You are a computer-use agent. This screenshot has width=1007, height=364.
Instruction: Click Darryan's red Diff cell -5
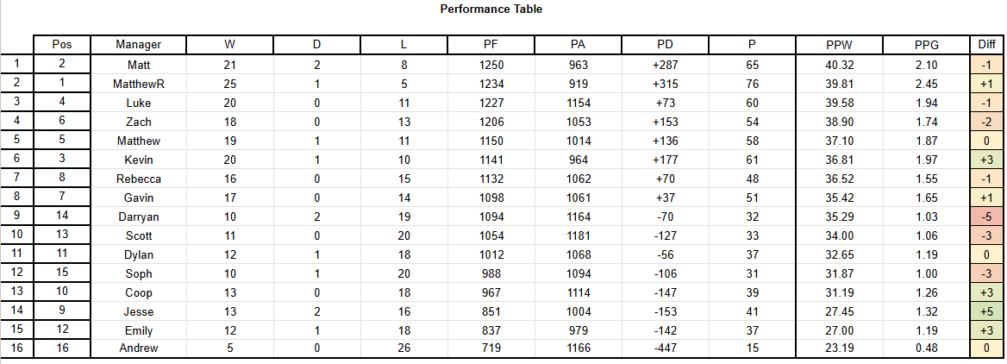[x=987, y=217]
